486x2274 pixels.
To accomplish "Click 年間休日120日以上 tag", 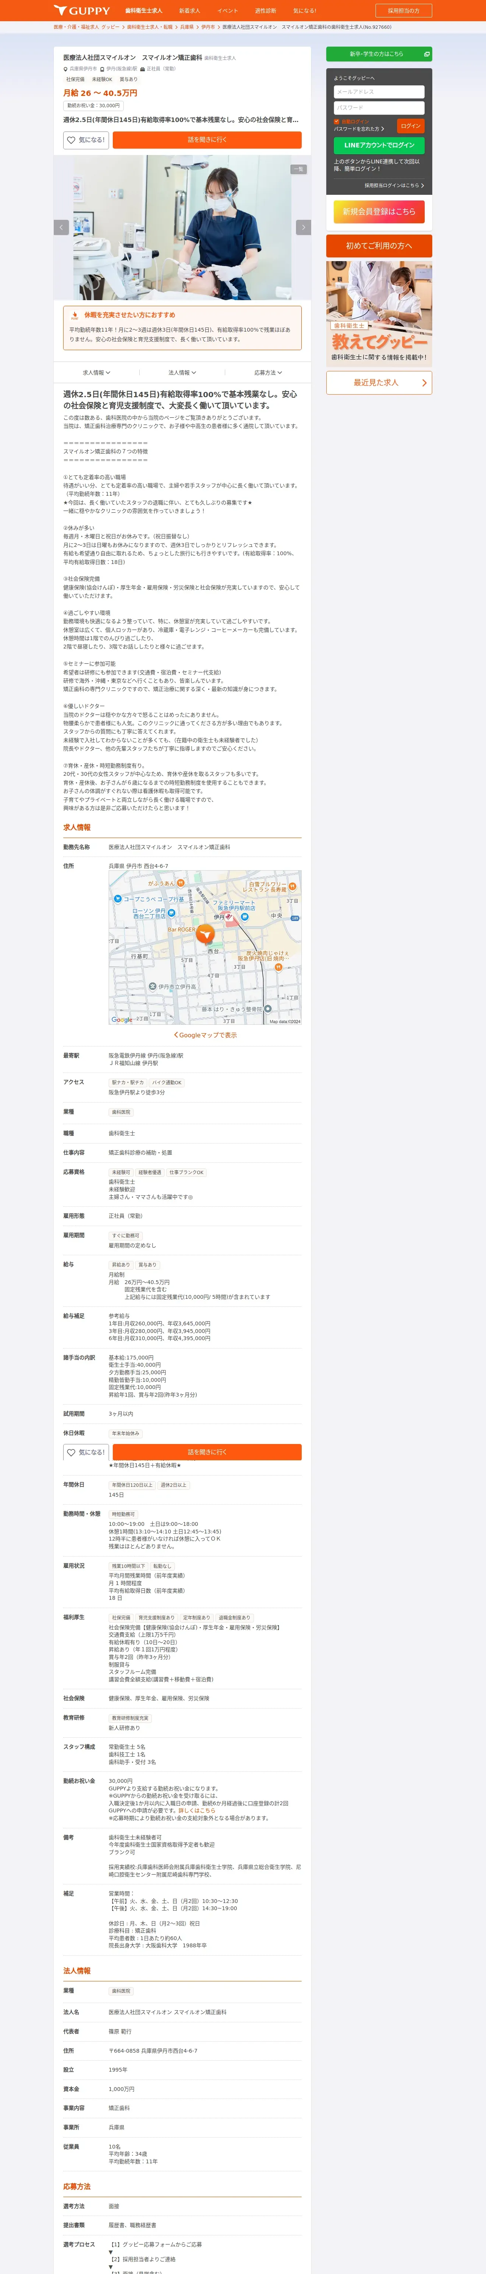I will (x=132, y=1485).
